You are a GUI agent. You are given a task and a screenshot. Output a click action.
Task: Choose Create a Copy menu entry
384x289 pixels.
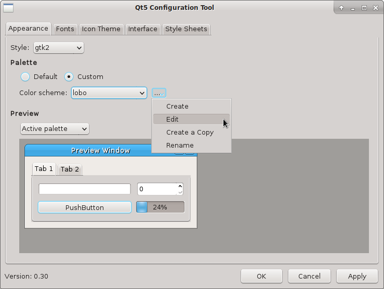coord(191,132)
